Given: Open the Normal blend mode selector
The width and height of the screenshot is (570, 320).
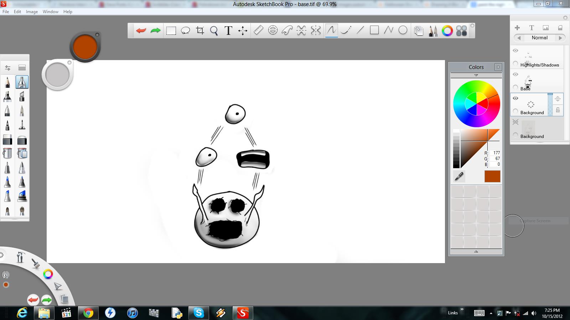Looking at the screenshot, I should 540,38.
